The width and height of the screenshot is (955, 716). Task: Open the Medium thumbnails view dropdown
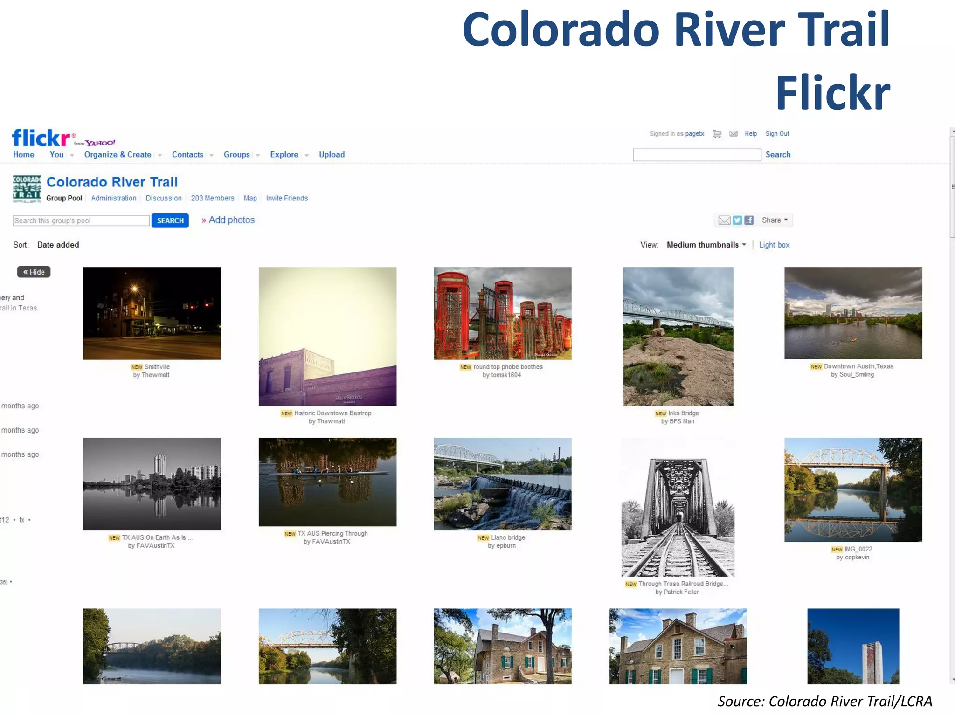click(x=706, y=245)
